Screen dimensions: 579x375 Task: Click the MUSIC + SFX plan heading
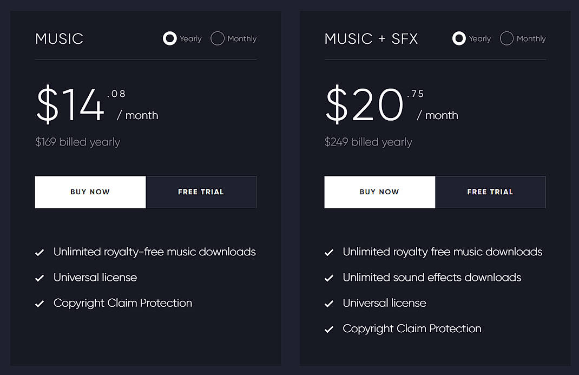(371, 38)
